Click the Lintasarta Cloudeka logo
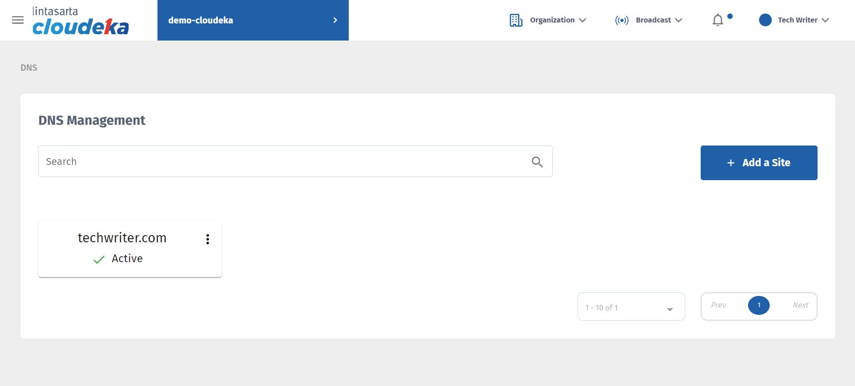The height and width of the screenshot is (386, 855). pyautogui.click(x=80, y=21)
